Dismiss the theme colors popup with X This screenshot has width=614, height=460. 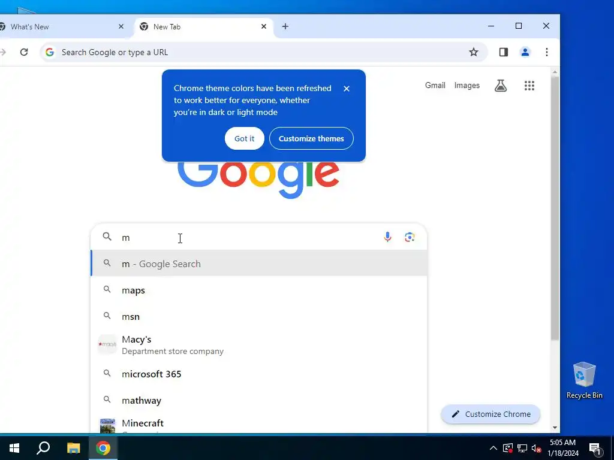point(346,89)
